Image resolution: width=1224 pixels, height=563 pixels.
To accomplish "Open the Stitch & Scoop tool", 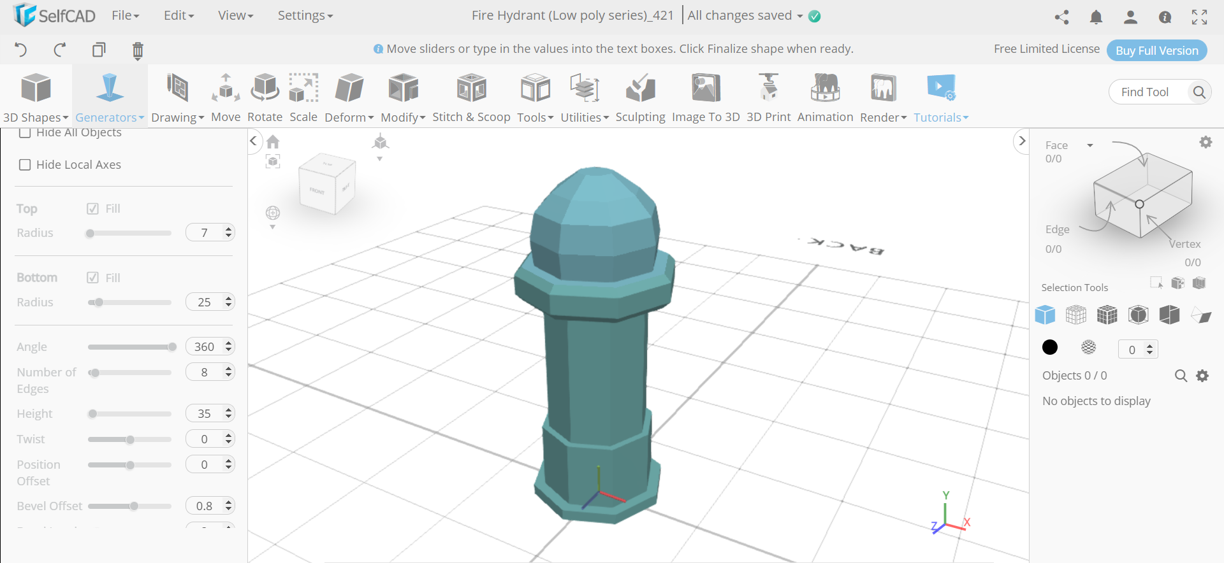I will pos(471,97).
